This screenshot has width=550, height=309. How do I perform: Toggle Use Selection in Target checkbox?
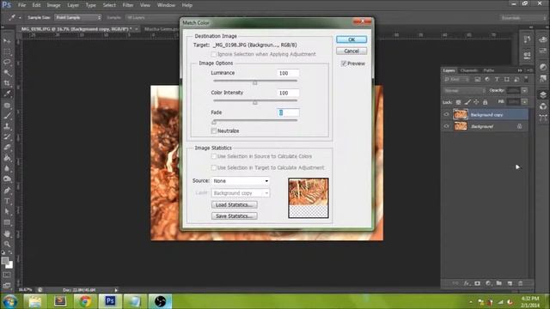tap(214, 167)
